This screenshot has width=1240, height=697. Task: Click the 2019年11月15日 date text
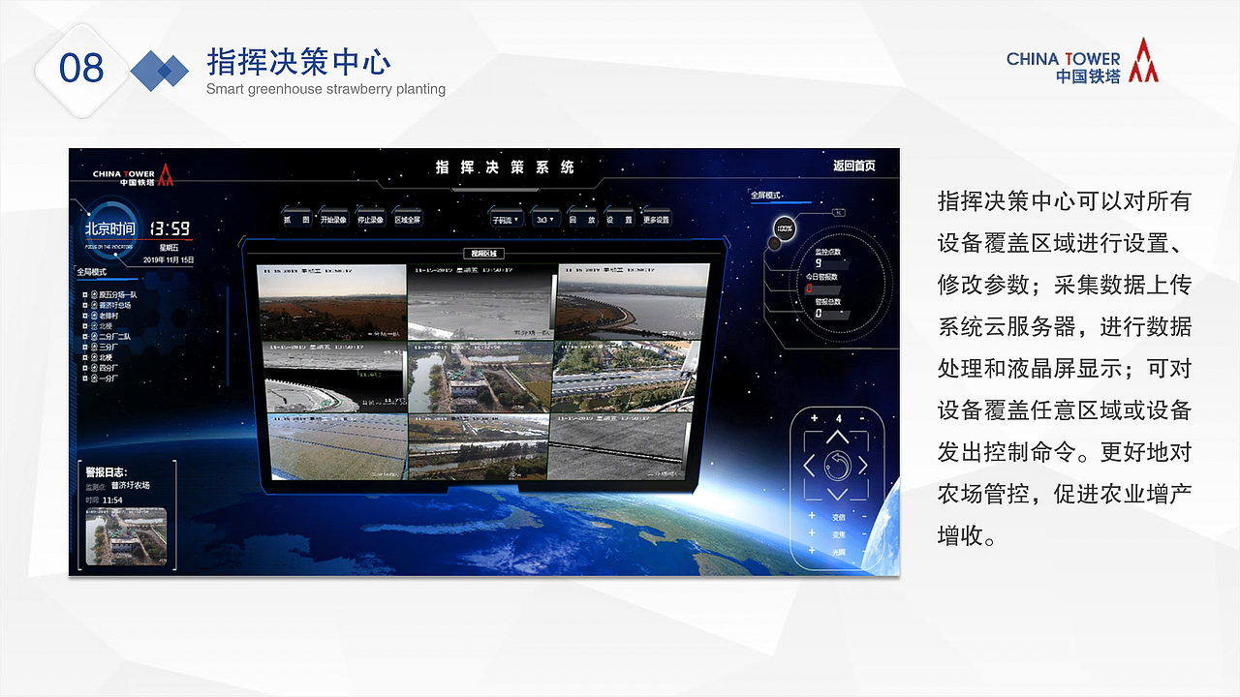click(x=170, y=259)
